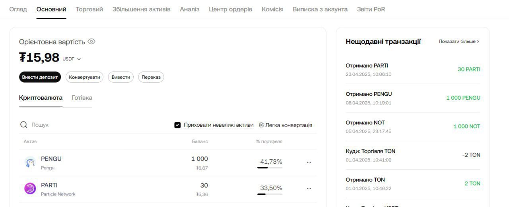The height and width of the screenshot is (207, 509).
Task: Click the Переказ button
Action: [x=151, y=77]
